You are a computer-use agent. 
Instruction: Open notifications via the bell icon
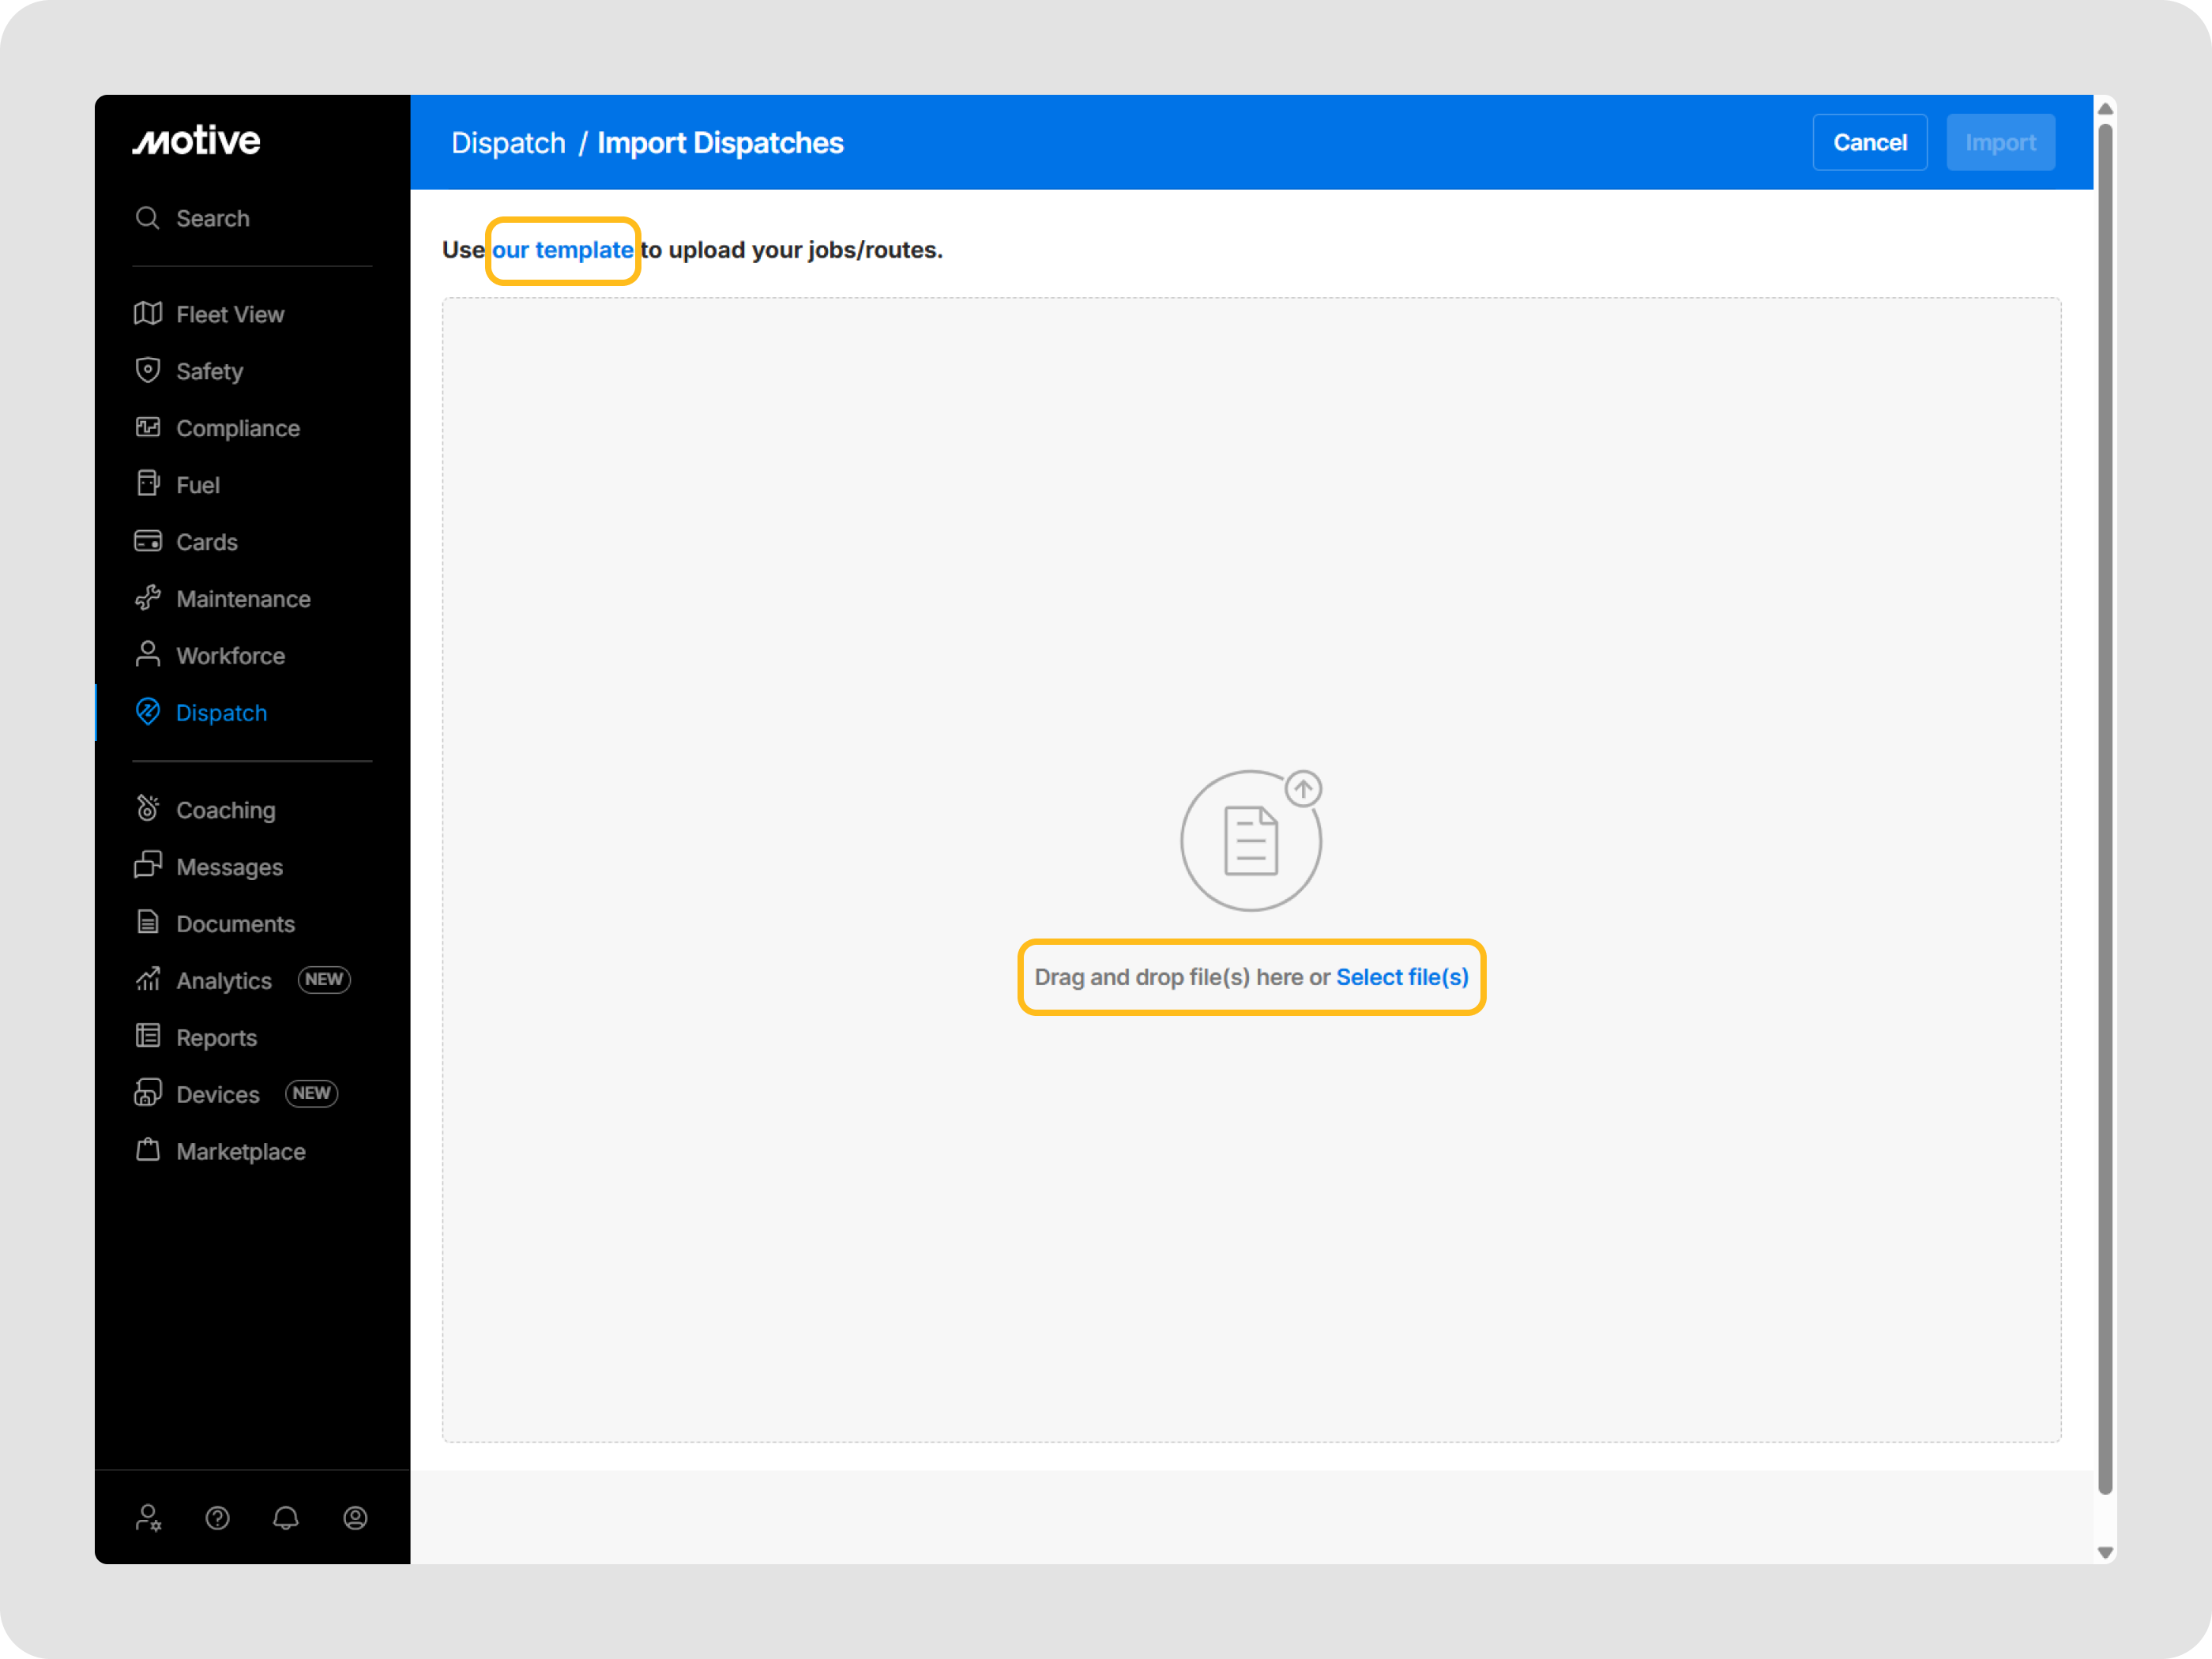pos(286,1518)
